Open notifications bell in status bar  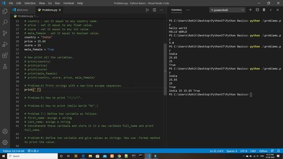click(279, 151)
